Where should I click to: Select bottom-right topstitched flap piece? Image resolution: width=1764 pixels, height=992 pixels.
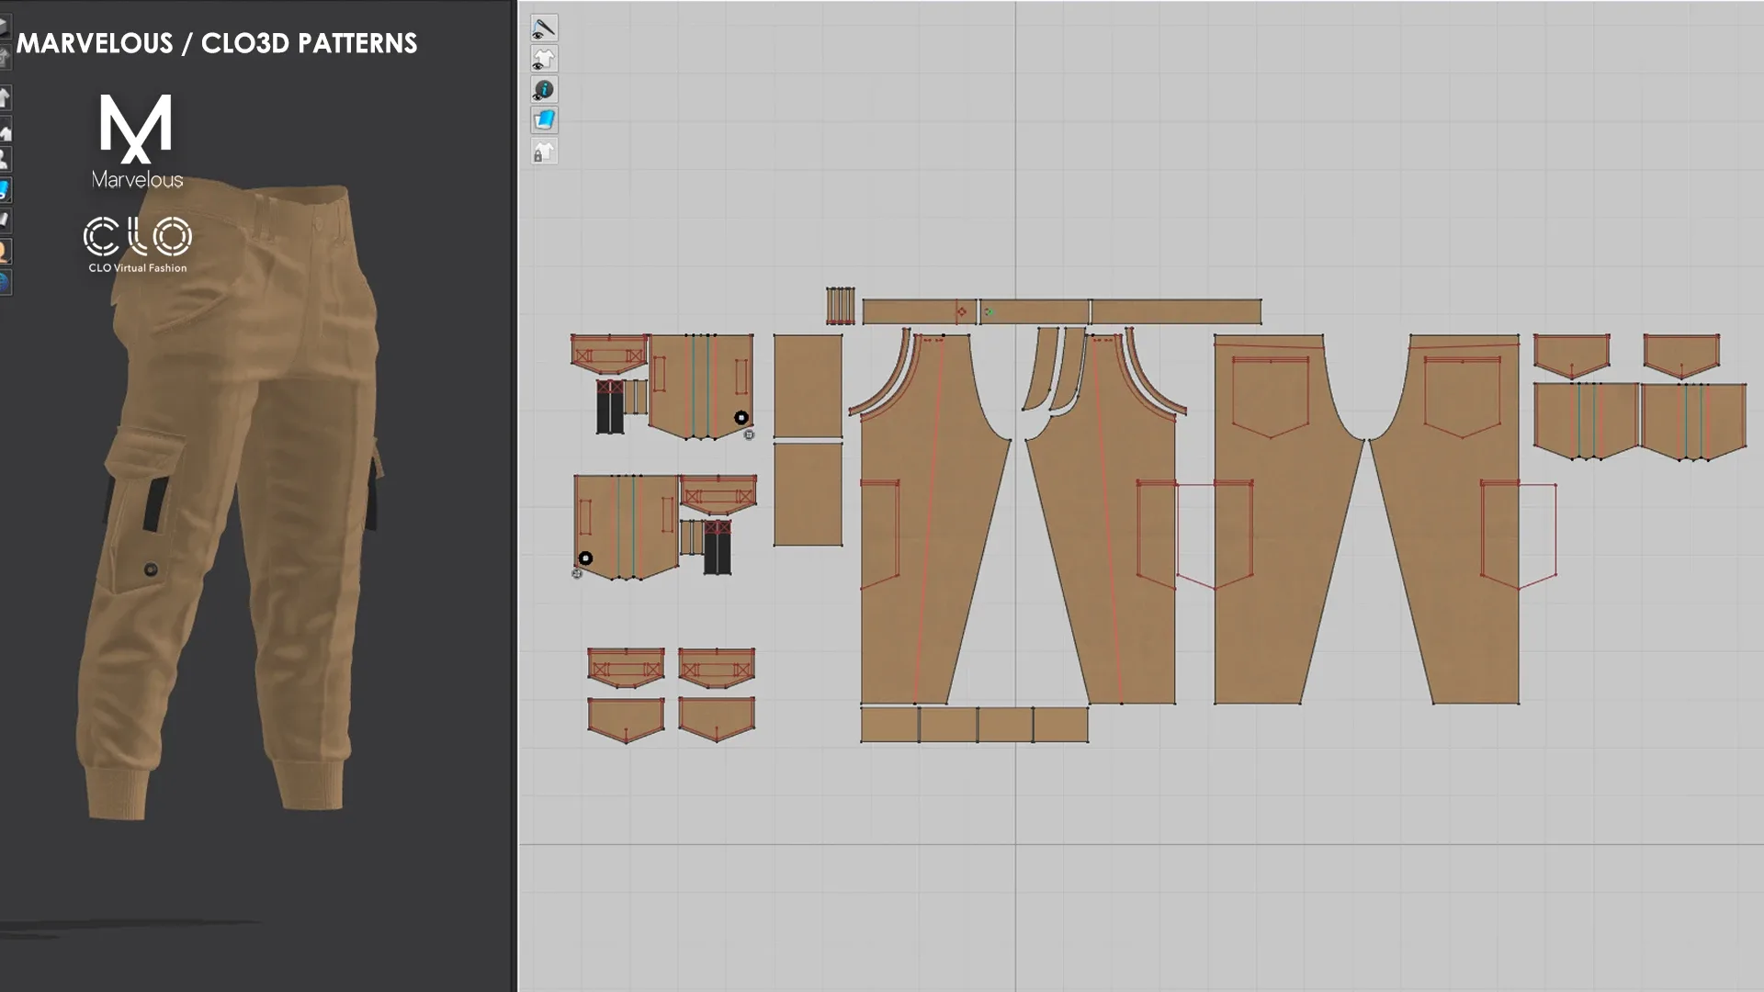click(717, 668)
